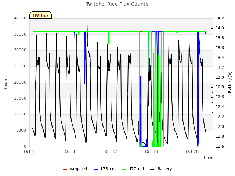Click the 35000 counts tick label

(20, 34)
